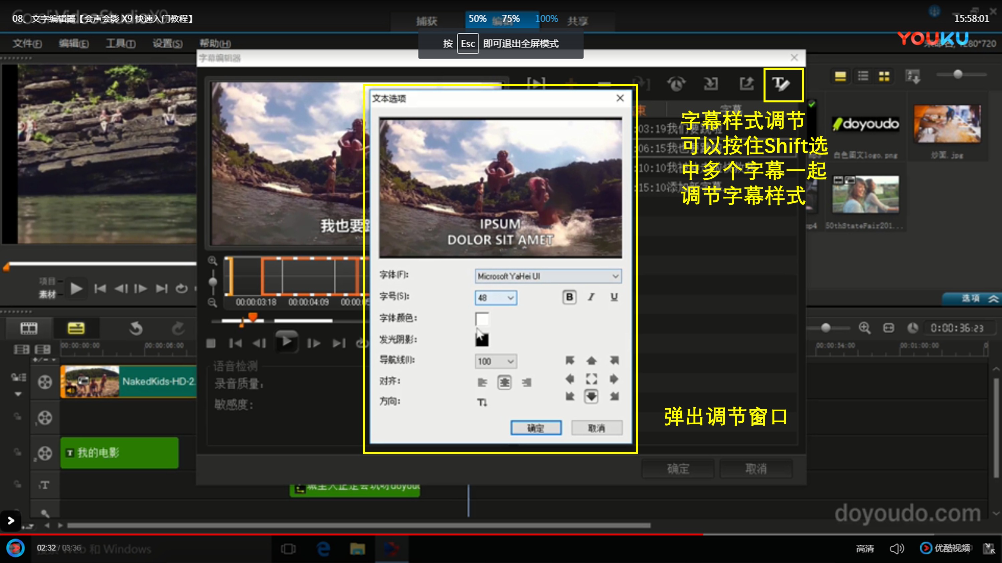
Task: Open Edge browser in Windows taskbar
Action: click(x=323, y=549)
